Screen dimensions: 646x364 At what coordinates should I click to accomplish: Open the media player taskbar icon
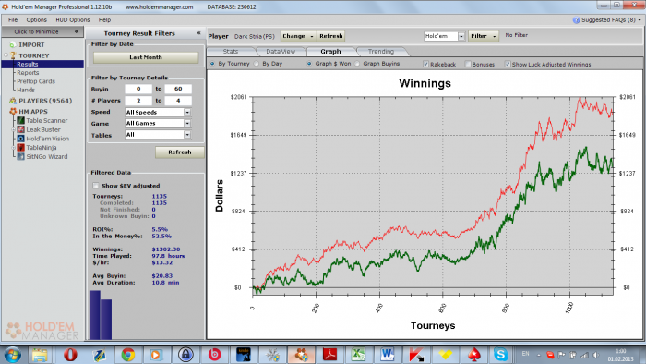156,355
